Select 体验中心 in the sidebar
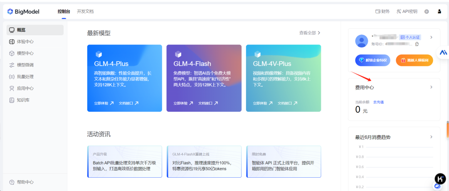This screenshot has width=449, height=191. coord(35,42)
